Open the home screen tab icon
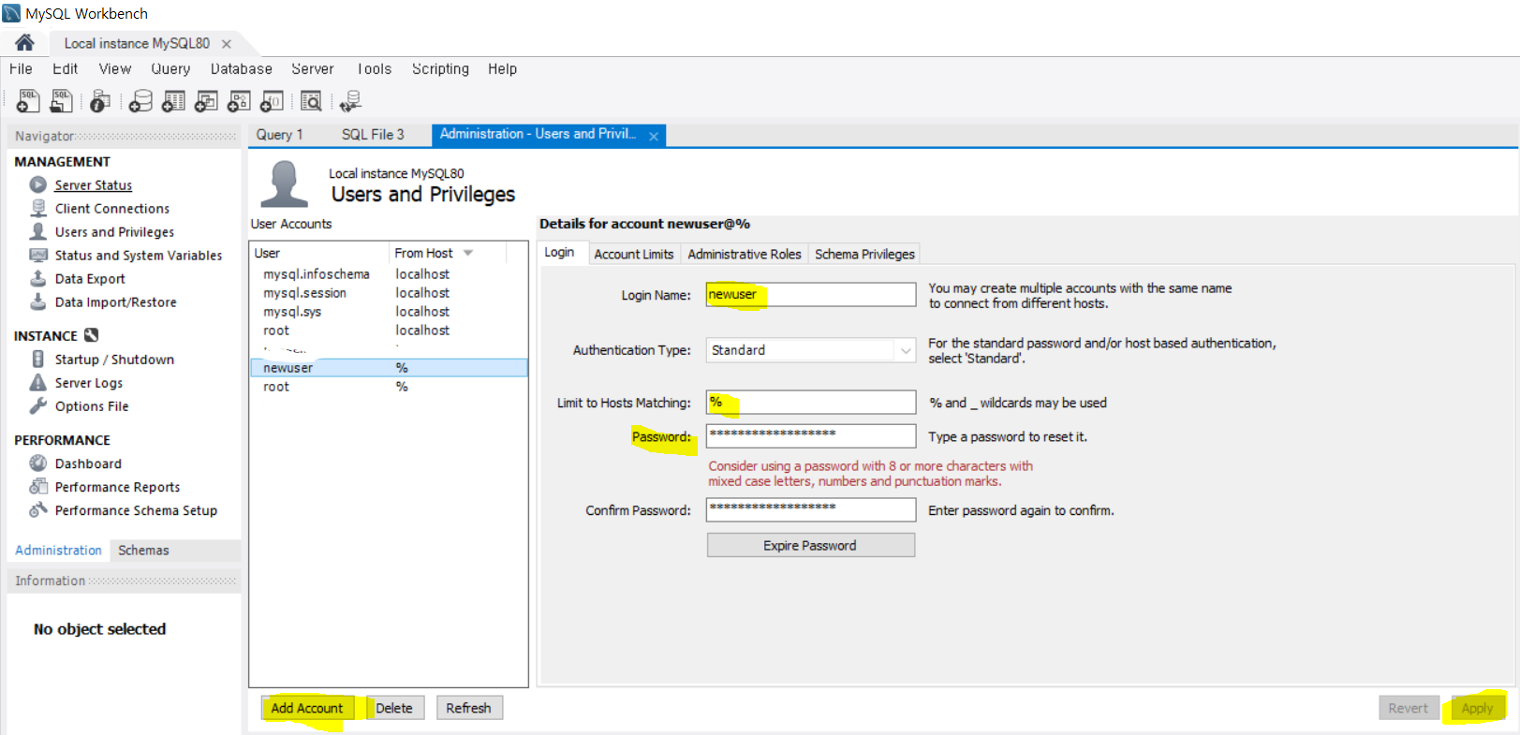1520x735 pixels. [x=25, y=42]
